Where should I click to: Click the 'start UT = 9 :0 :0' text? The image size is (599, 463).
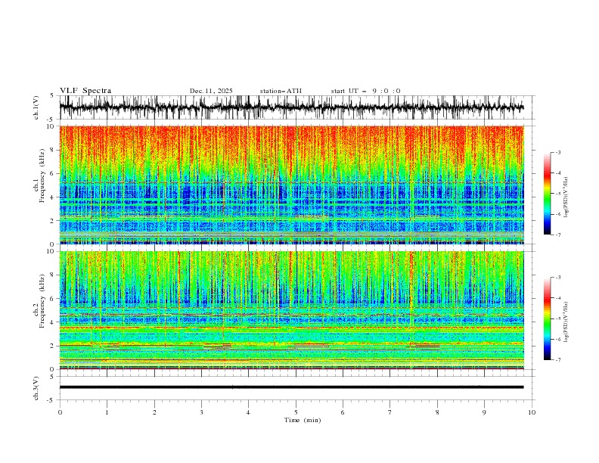click(365, 91)
